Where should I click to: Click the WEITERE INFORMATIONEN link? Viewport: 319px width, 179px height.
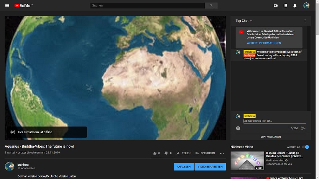(x=263, y=43)
